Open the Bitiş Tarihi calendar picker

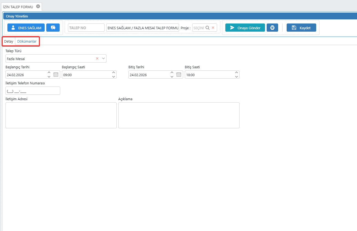(179, 75)
